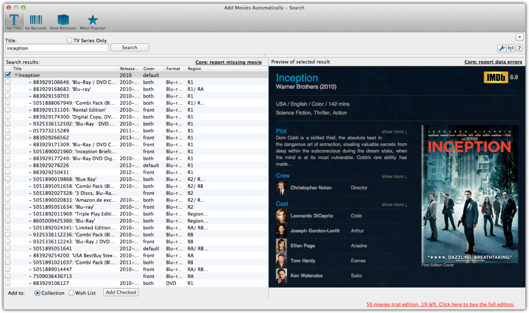This screenshot has height=313, width=529.
Task: Sort by the Title column header
Action: point(65,68)
